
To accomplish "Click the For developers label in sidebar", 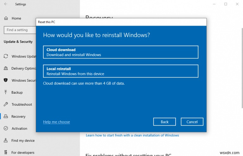I will coord(23,153).
